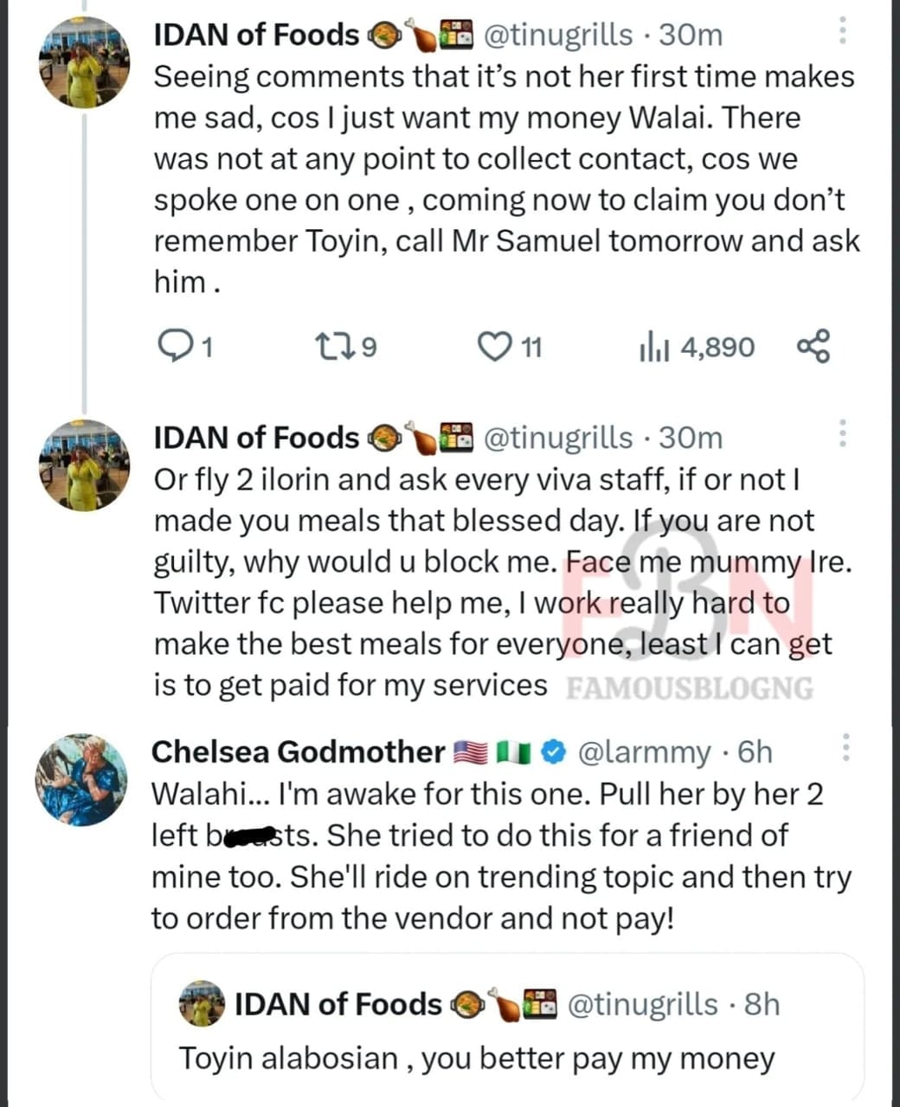Like the first tweet with heart icon
This screenshot has height=1107, width=900.
495,347
